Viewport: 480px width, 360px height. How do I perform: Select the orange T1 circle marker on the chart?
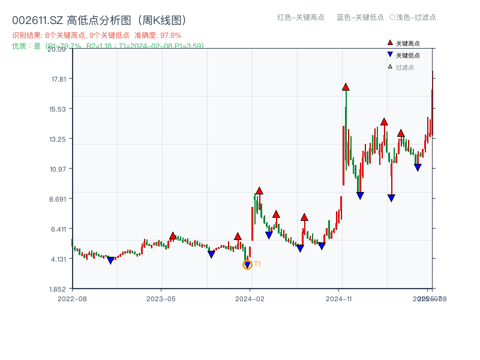(247, 265)
